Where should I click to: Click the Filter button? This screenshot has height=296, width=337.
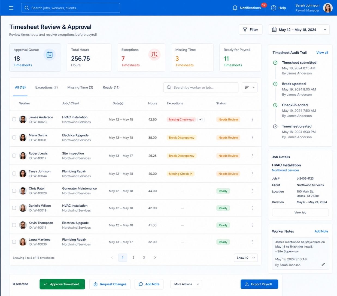point(250,30)
